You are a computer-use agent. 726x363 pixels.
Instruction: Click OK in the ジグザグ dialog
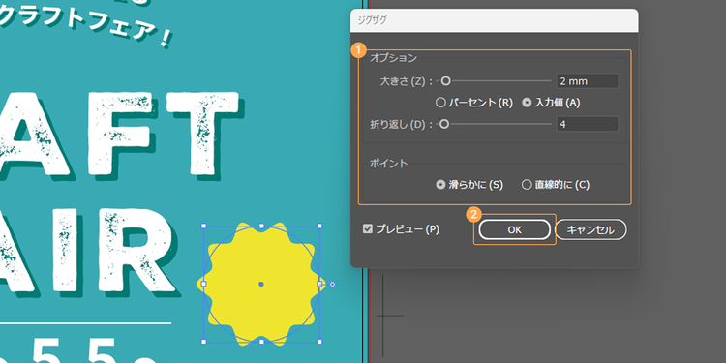pos(514,229)
